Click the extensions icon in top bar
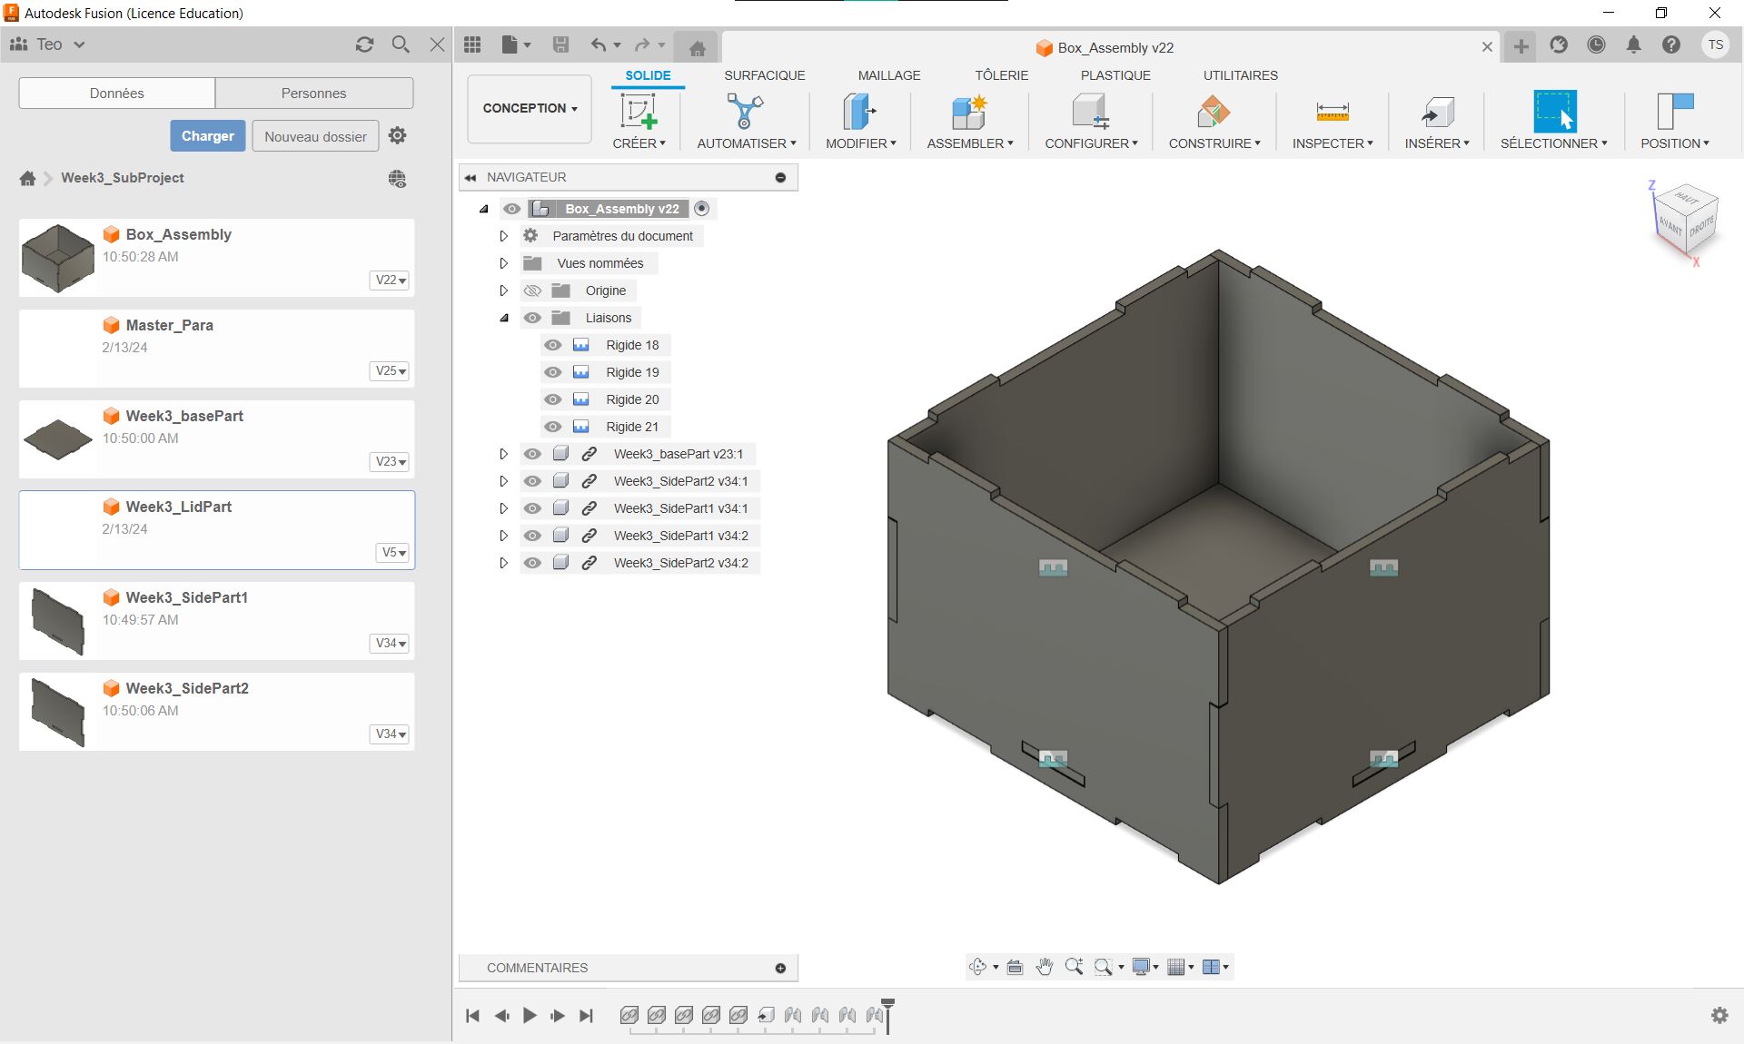Viewport: 1744px width, 1044px height. [x=1559, y=44]
